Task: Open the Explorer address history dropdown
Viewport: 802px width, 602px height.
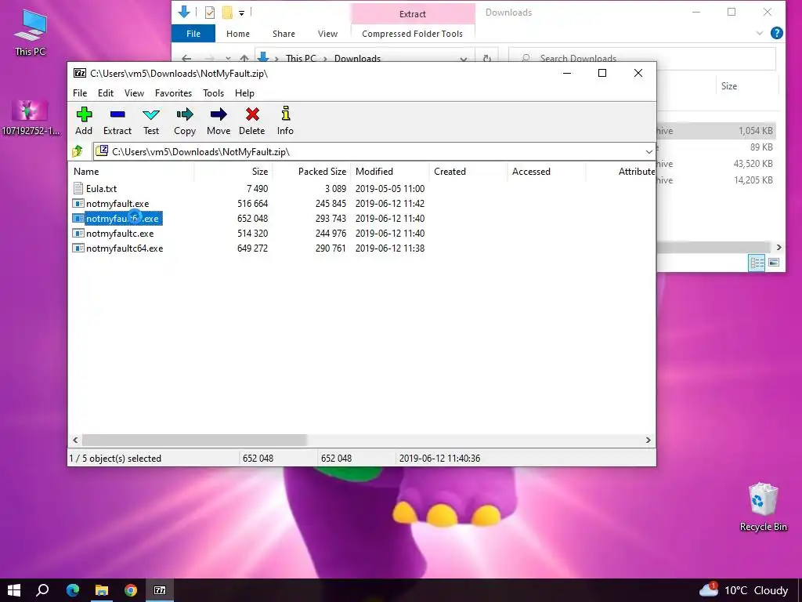Action: [464, 58]
